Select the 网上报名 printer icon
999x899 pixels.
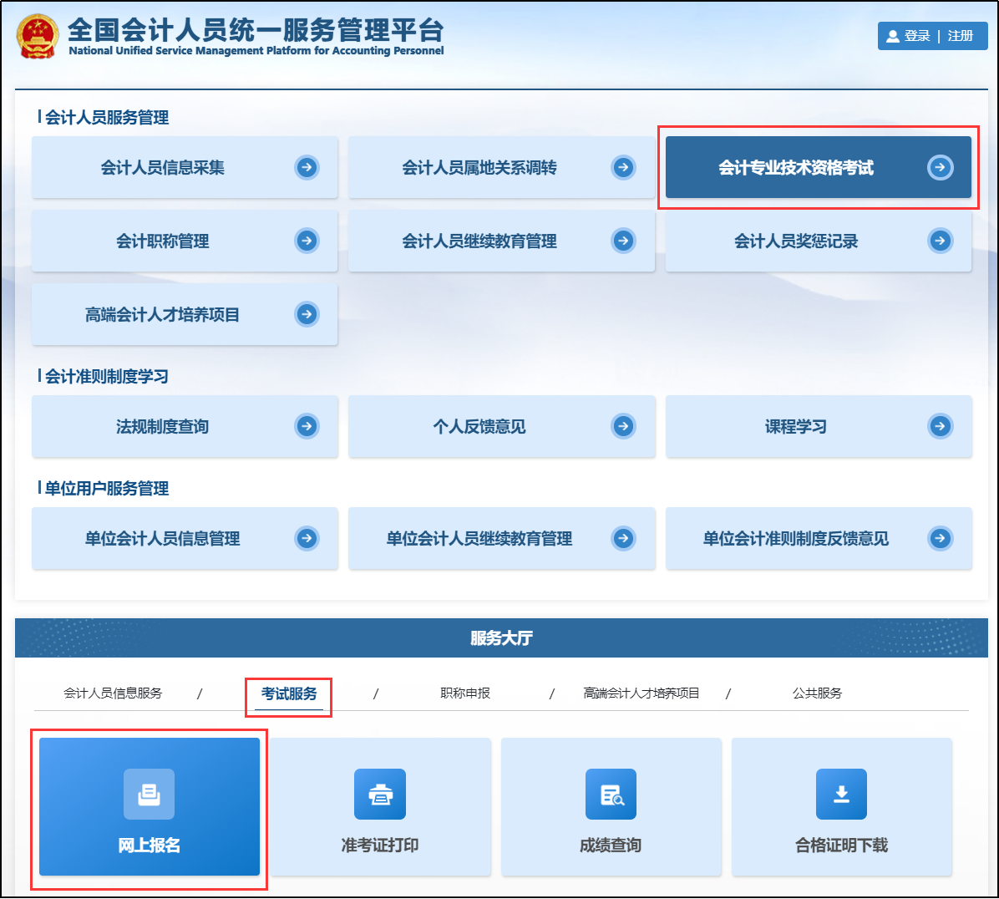pos(147,795)
